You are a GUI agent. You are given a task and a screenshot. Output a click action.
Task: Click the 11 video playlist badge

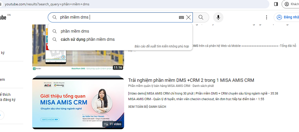click(x=113, y=124)
